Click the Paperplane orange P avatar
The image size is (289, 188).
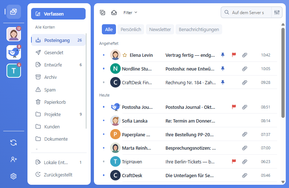pos(115,134)
